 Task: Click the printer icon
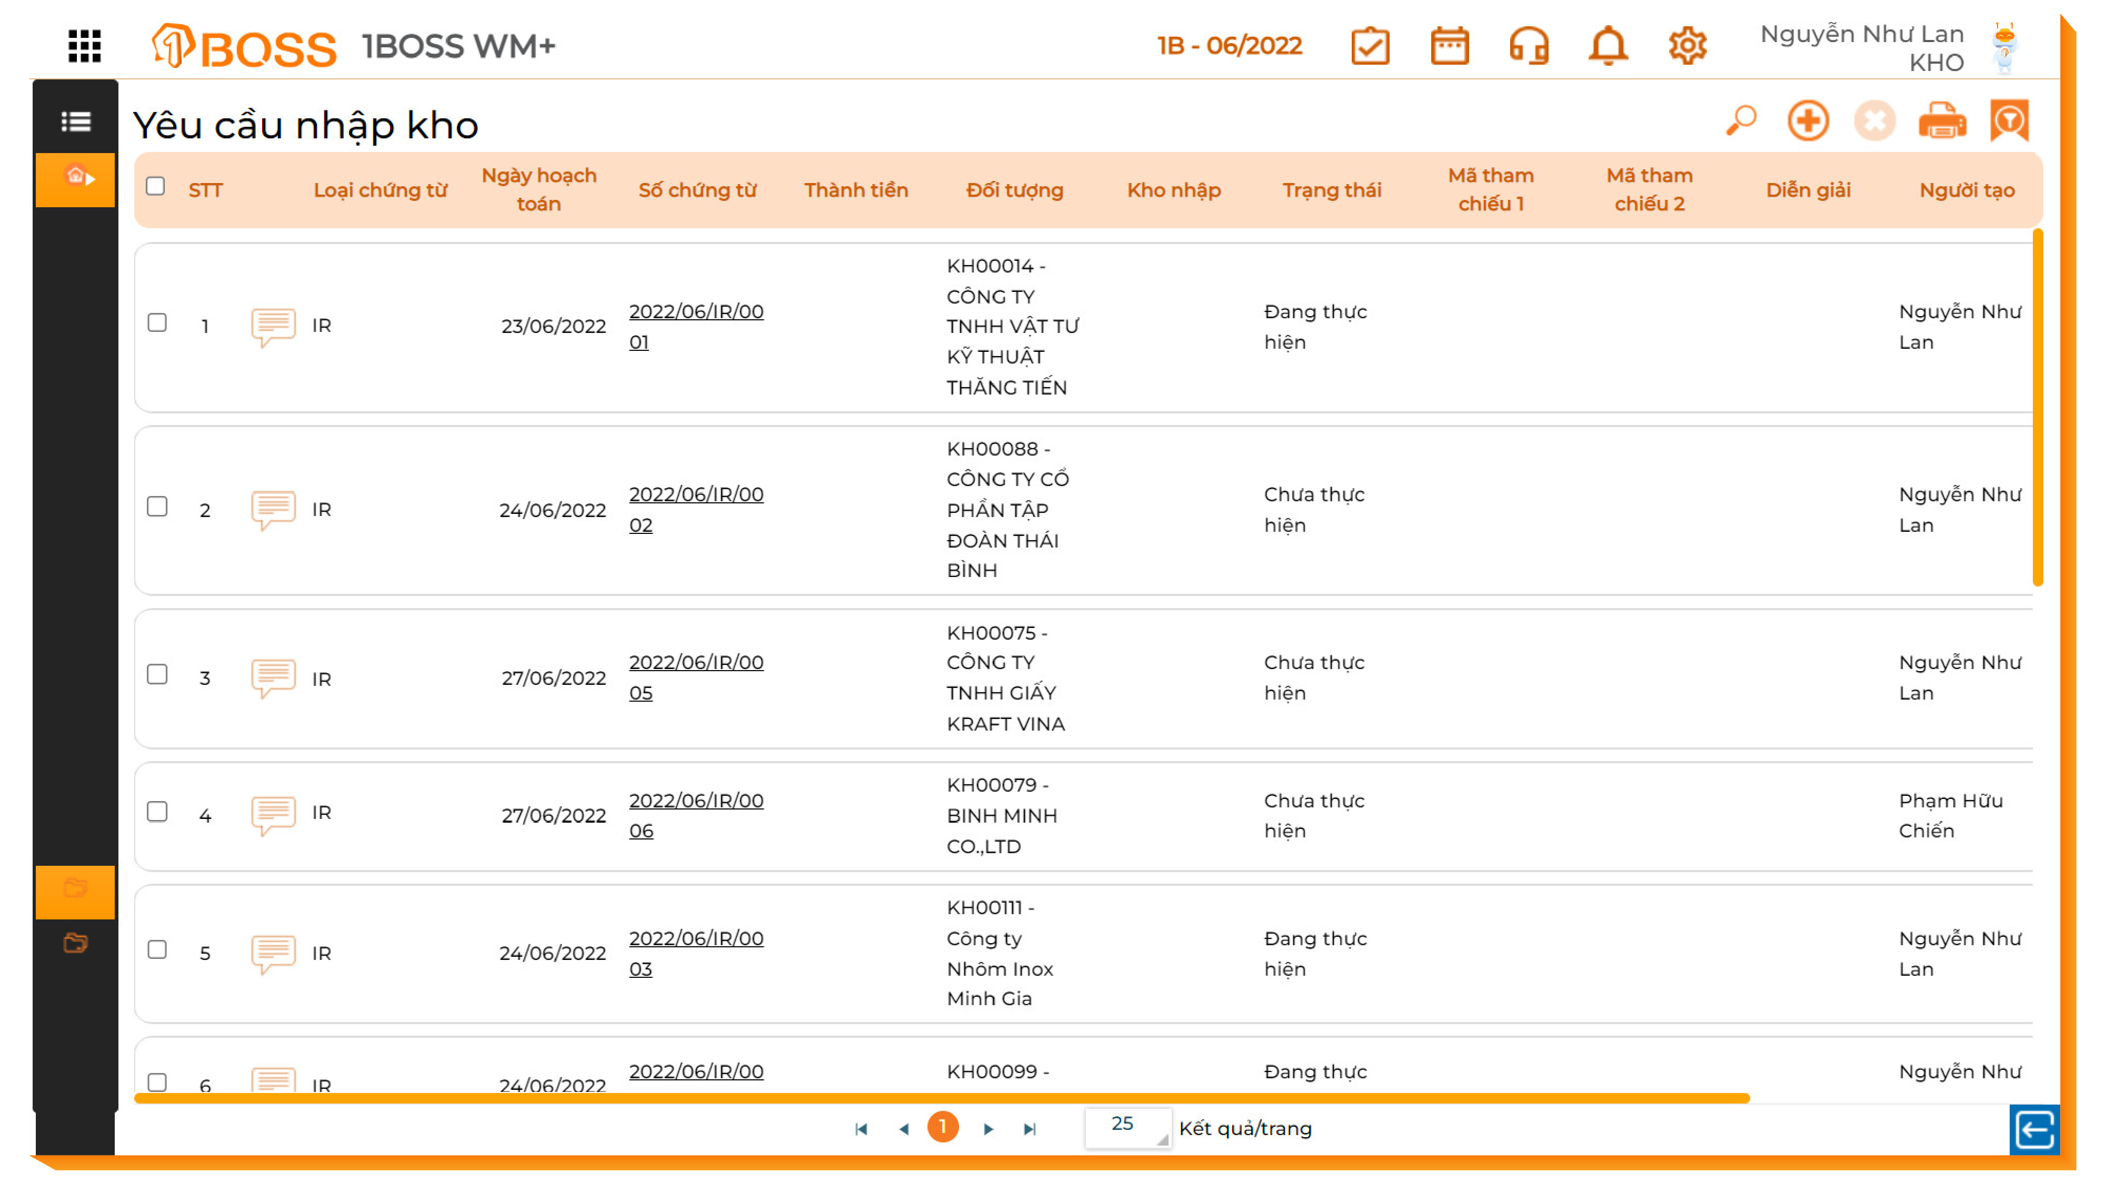(1942, 121)
